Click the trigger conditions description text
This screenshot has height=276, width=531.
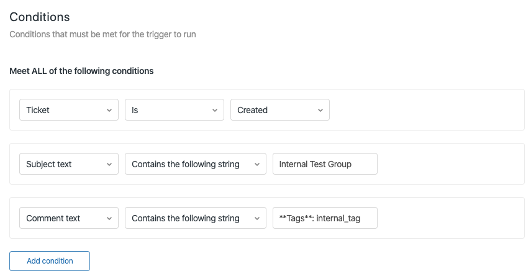[102, 34]
